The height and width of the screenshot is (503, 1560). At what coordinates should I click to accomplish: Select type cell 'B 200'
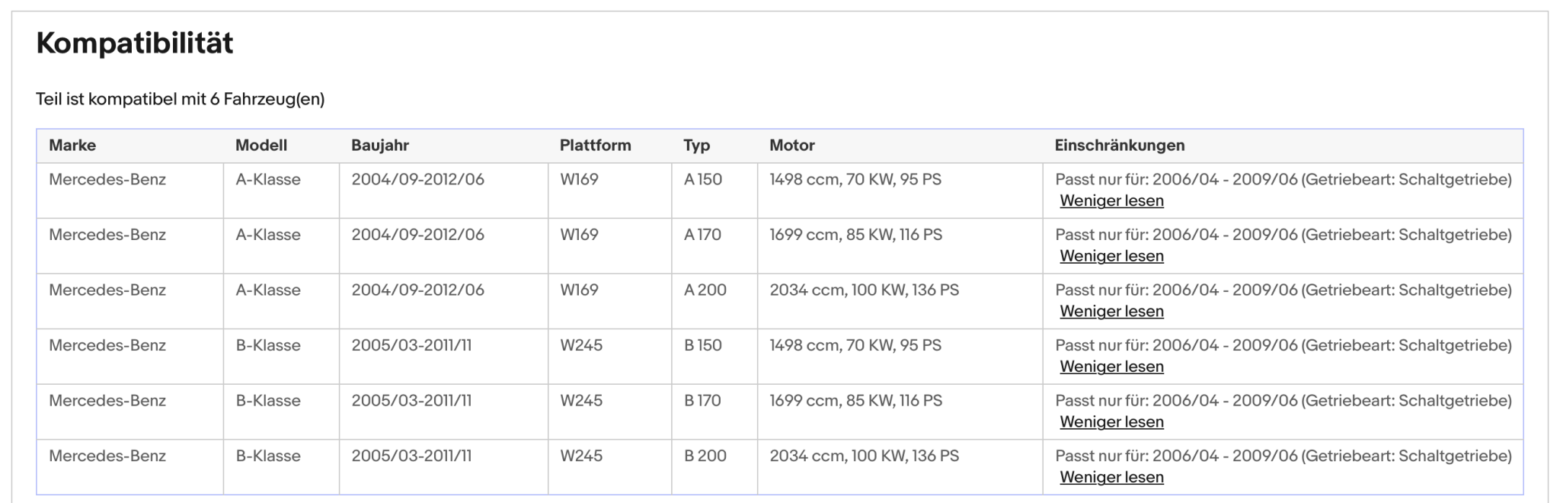click(x=705, y=456)
